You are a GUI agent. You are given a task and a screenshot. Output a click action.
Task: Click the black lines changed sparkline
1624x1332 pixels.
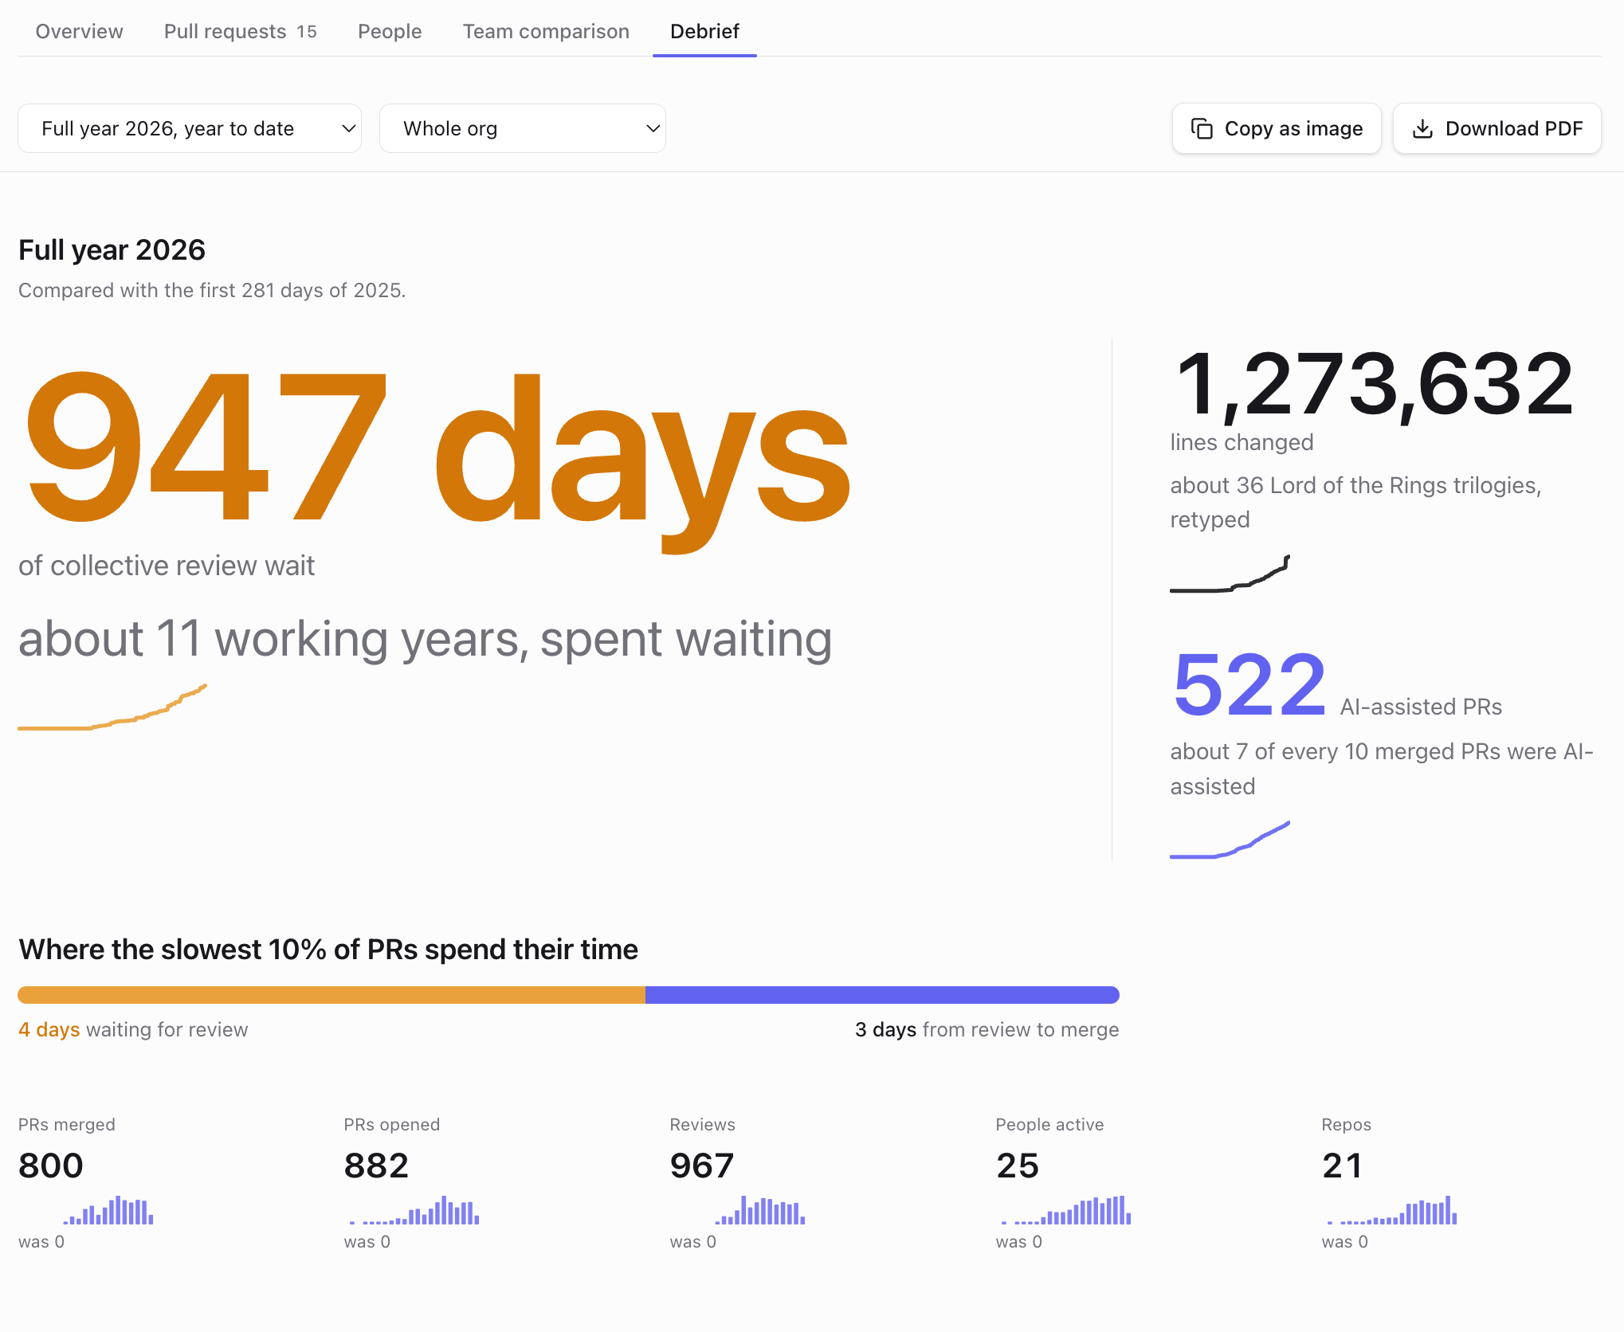tap(1230, 574)
